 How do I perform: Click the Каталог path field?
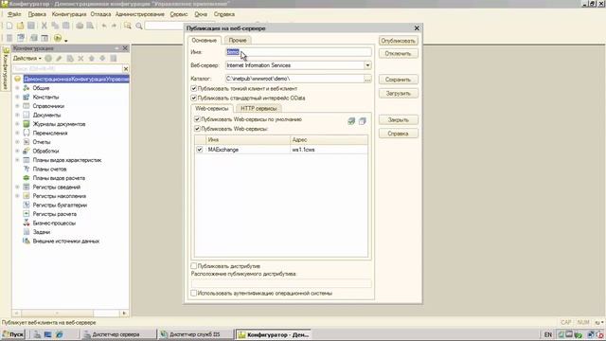[294, 79]
